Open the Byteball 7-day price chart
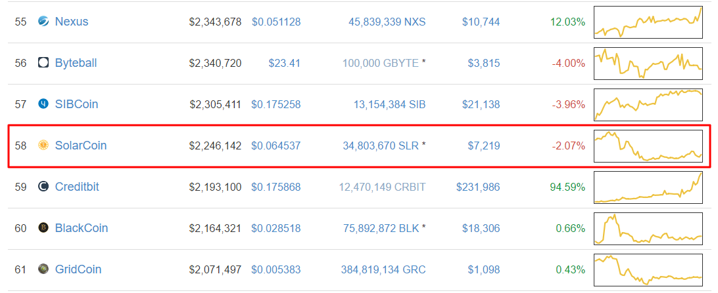718x293 pixels. (x=648, y=63)
